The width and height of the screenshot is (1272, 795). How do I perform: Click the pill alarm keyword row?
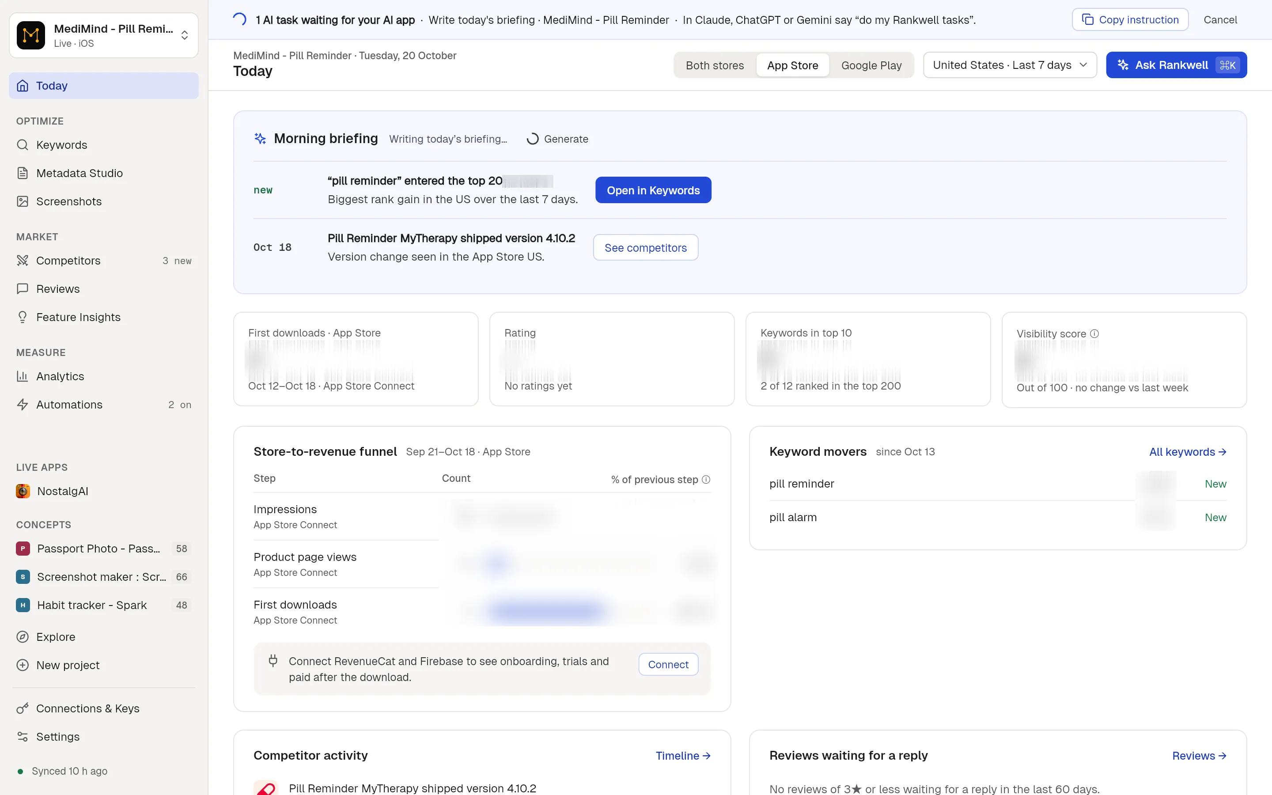click(998, 517)
